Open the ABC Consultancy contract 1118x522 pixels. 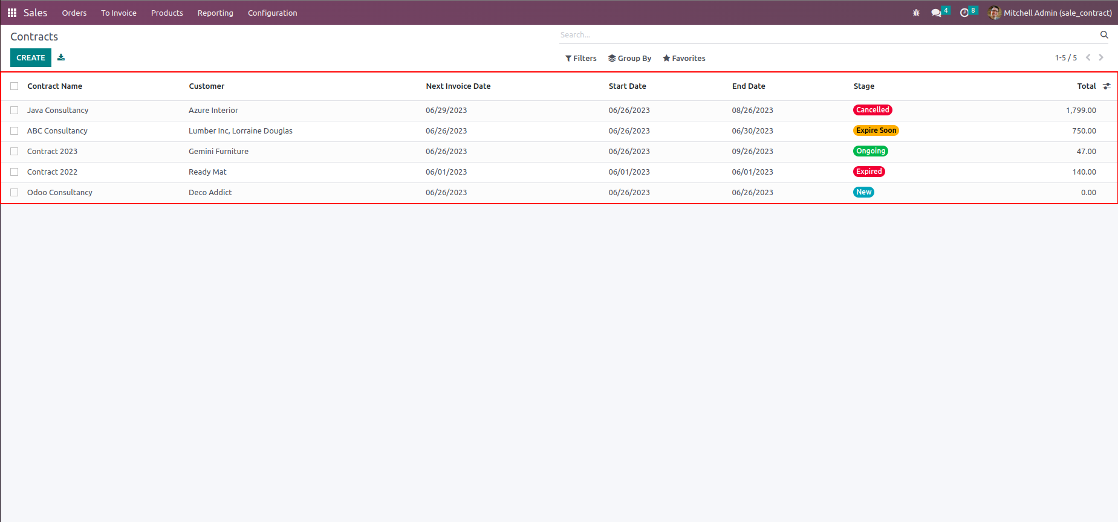point(57,131)
